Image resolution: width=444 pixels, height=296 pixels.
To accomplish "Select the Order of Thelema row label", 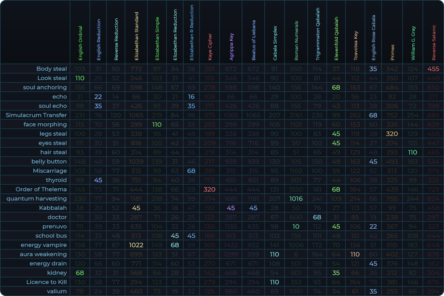I will click(41, 189).
